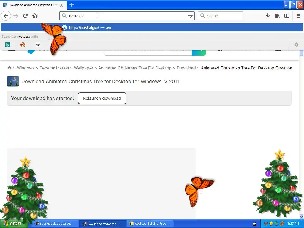Image resolution: width=304 pixels, height=228 pixels.
Task: Open the browser home page
Action: coord(35,16)
